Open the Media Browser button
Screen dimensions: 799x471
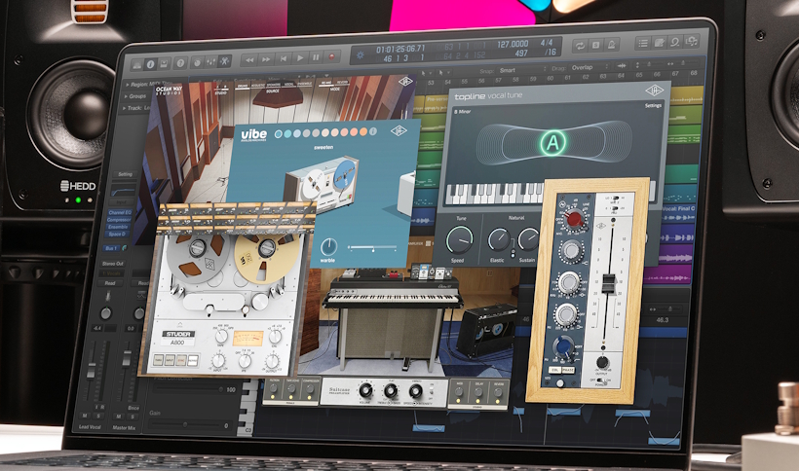pos(692,41)
